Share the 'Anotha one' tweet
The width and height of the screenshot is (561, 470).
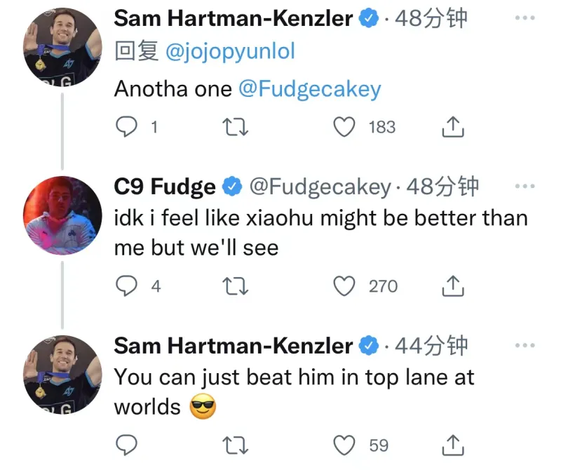point(453,127)
